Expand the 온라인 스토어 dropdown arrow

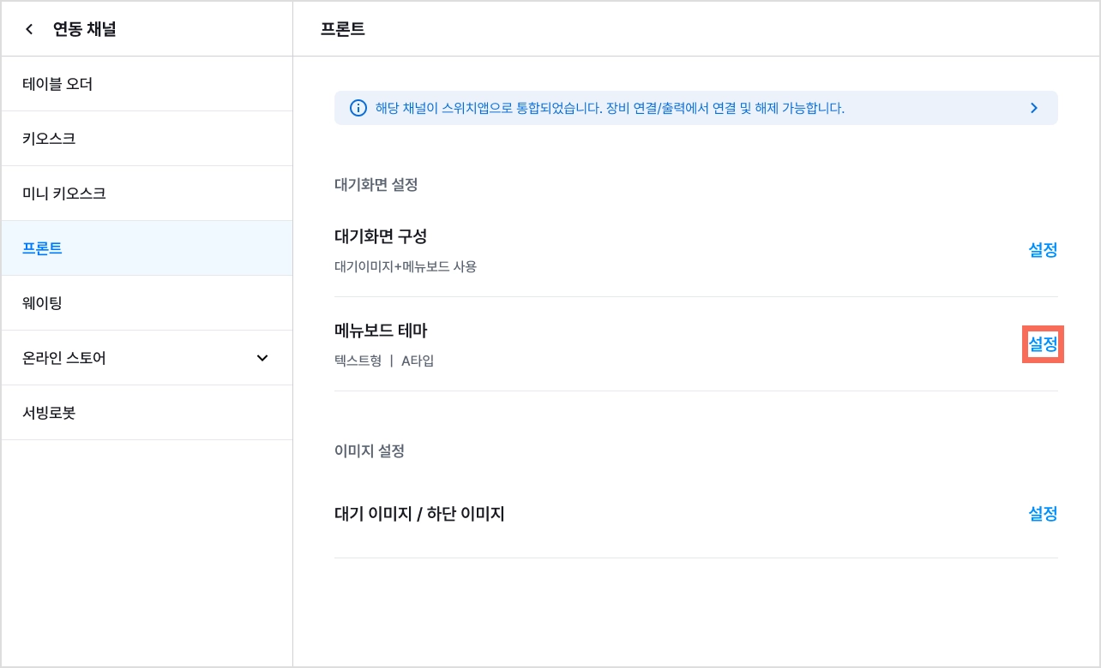262,358
